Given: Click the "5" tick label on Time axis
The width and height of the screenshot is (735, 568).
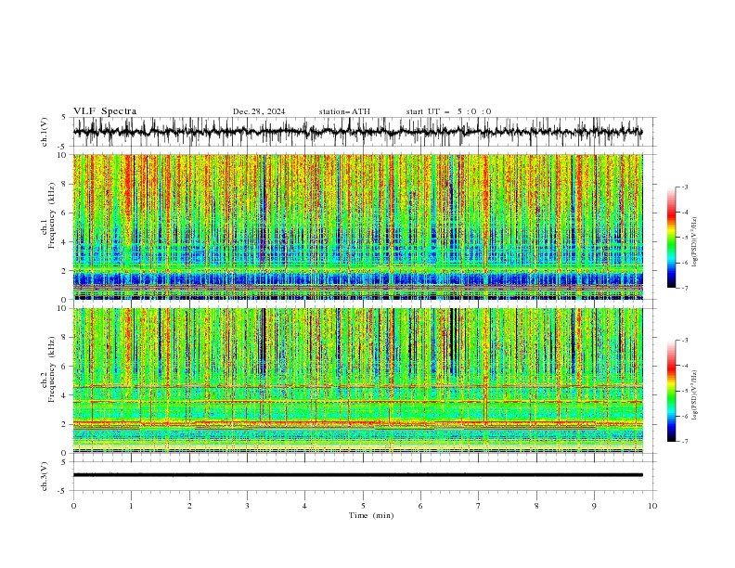Looking at the screenshot, I should [x=363, y=506].
